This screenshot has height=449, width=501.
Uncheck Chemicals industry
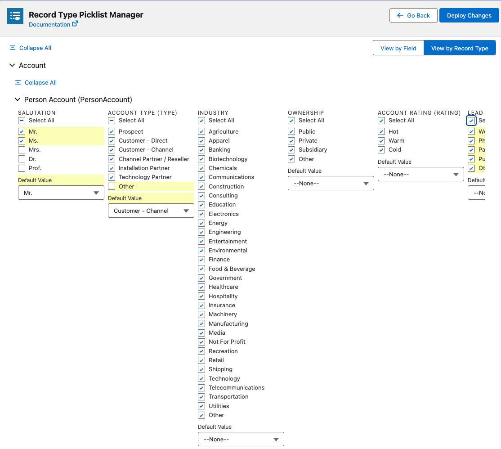coord(201,168)
